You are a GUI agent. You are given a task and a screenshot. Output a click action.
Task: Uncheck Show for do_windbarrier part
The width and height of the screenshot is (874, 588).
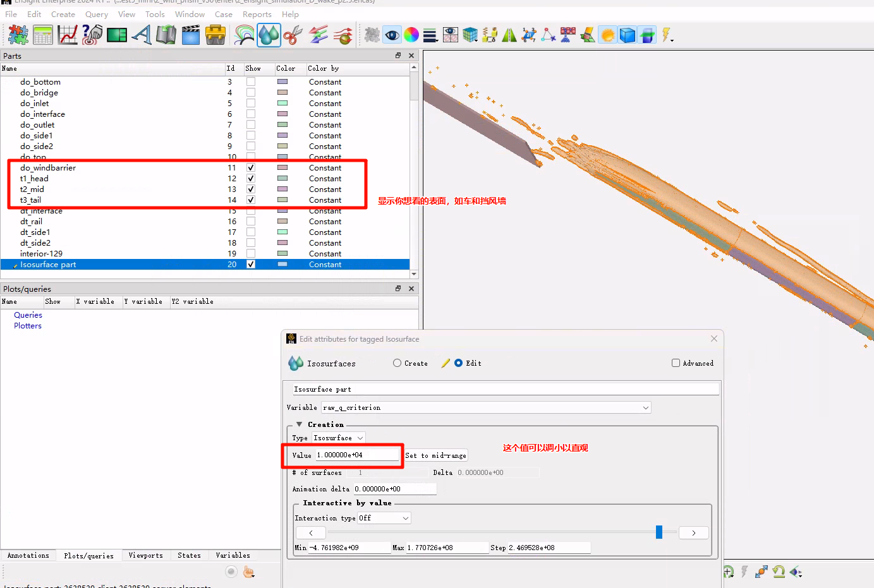251,168
